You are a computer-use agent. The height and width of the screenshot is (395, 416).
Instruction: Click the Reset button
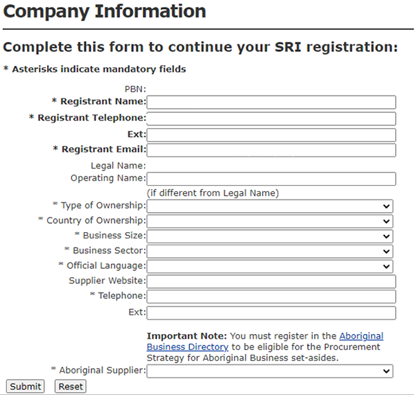click(x=70, y=386)
